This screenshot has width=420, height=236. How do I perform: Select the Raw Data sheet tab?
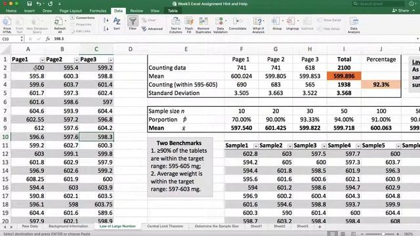[x=30, y=226]
